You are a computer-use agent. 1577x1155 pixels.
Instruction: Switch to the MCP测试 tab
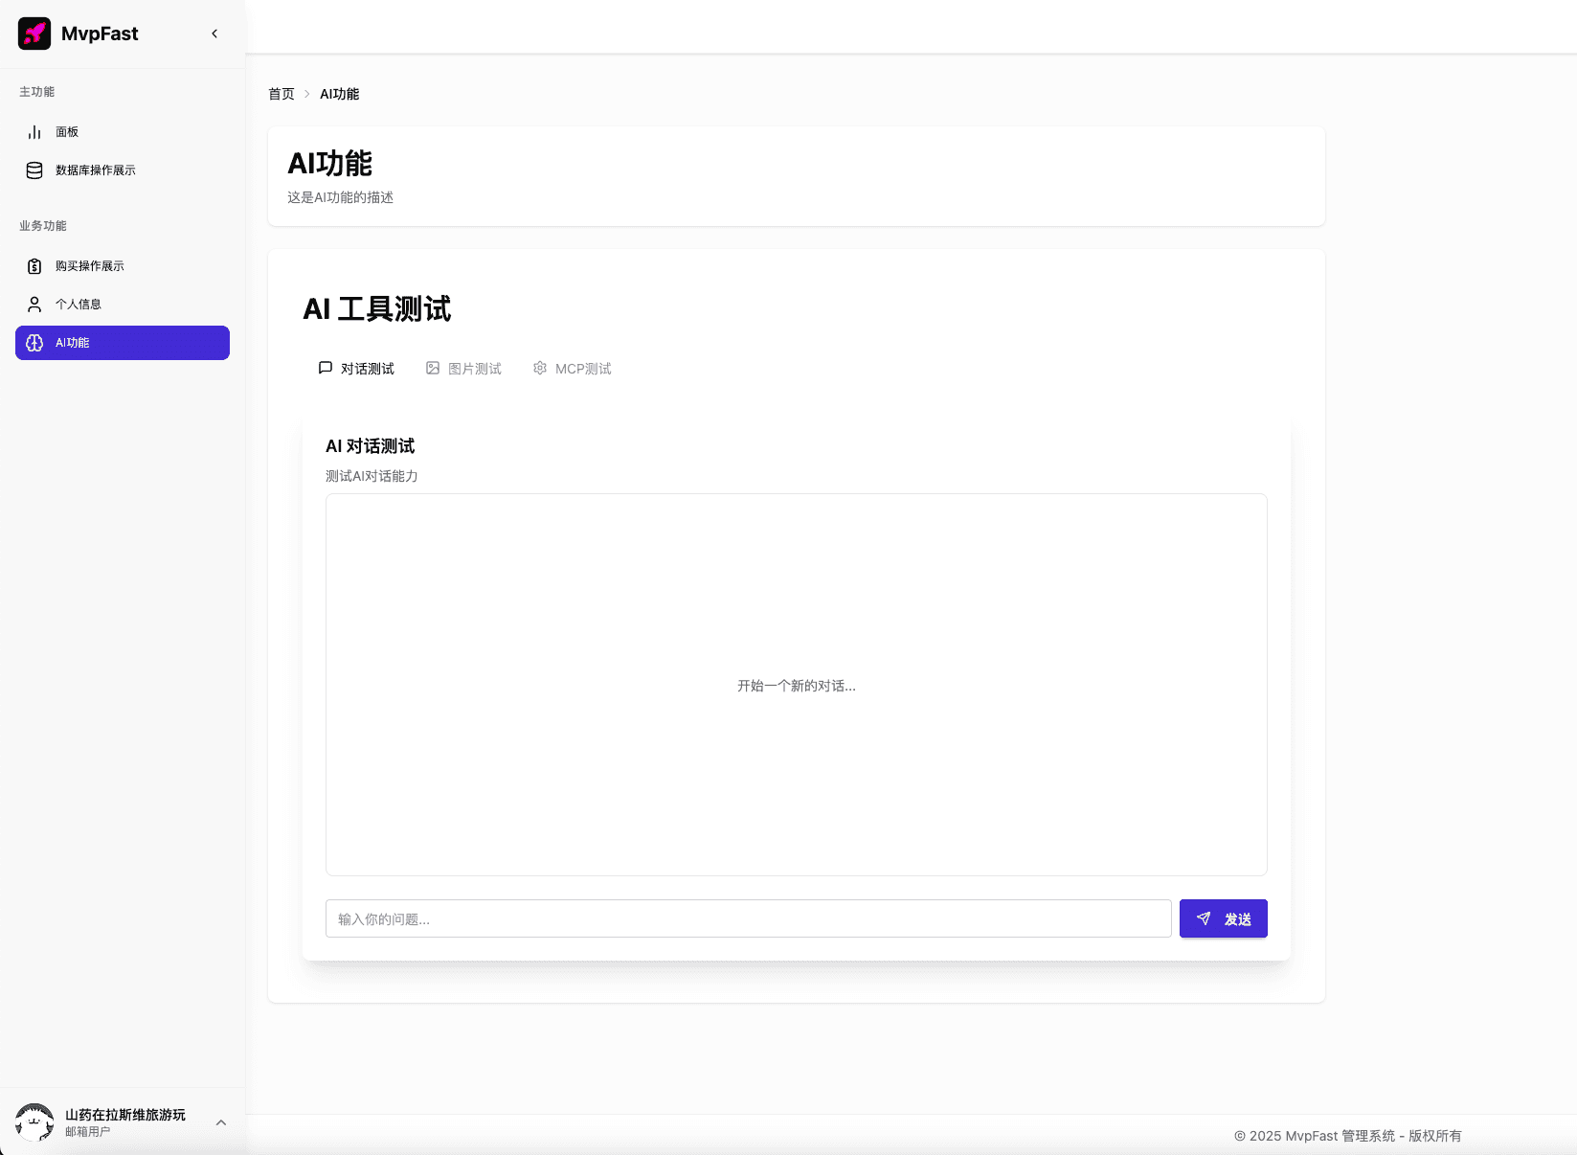[x=583, y=368]
